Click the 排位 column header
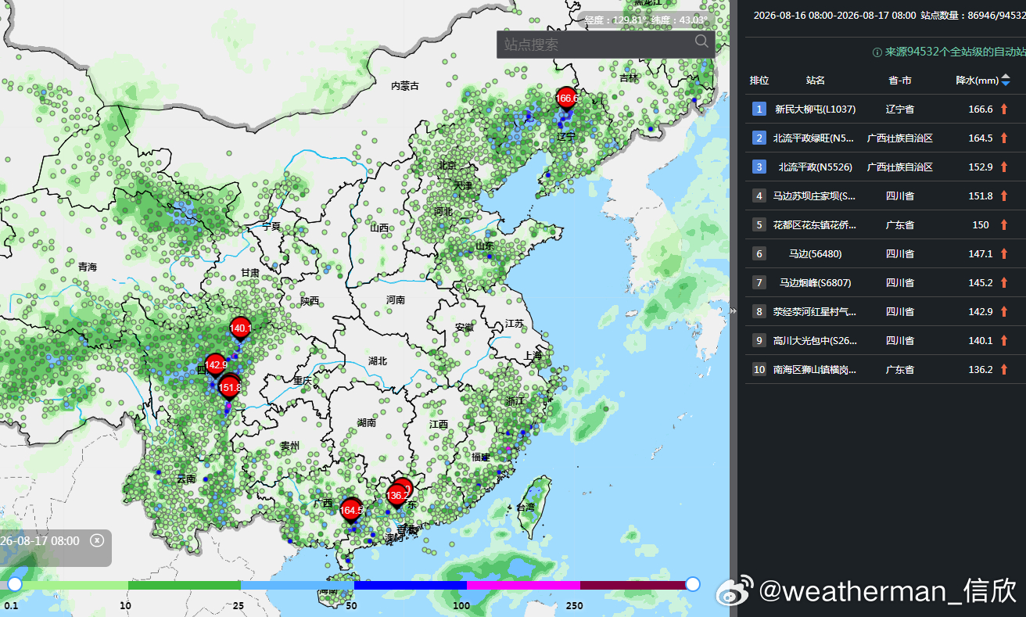The height and width of the screenshot is (617, 1026). [x=759, y=81]
